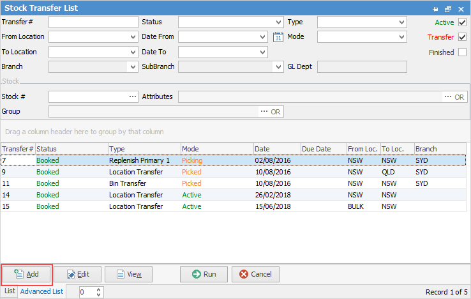
Task: Run the stock transfer search
Action: [204, 274]
